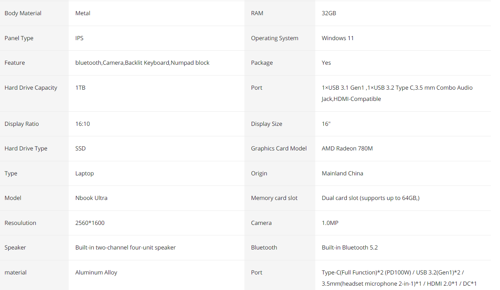Click the Hard Drive Capacity 1TB value
Viewport: 500px width, 290px height.
pyautogui.click(x=80, y=88)
